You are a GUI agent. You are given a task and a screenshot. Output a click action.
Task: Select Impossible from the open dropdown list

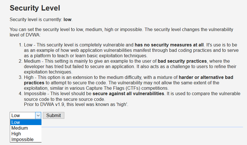[23, 140]
